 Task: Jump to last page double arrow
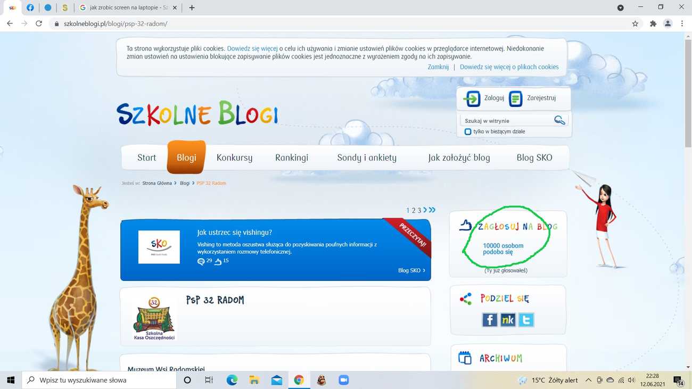click(432, 210)
